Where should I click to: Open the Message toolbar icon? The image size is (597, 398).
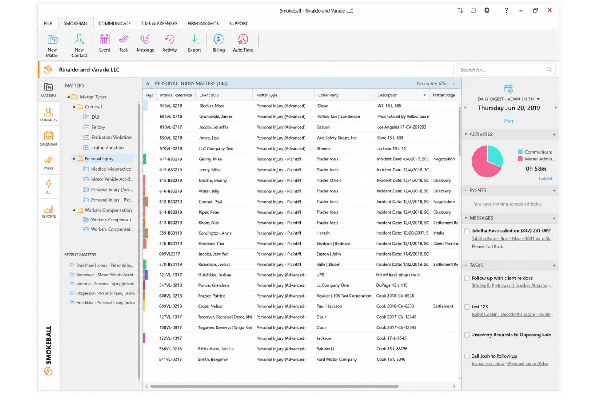(x=145, y=43)
